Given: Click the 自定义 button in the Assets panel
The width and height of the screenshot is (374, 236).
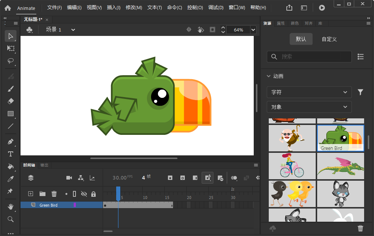Looking at the screenshot, I should [x=329, y=39].
